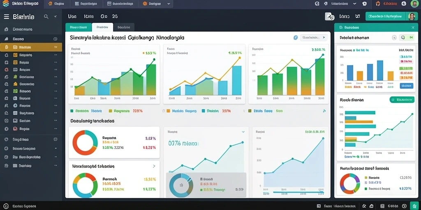Open the 'Qo' menu item
This screenshot has width=421, height=210.
104,16
